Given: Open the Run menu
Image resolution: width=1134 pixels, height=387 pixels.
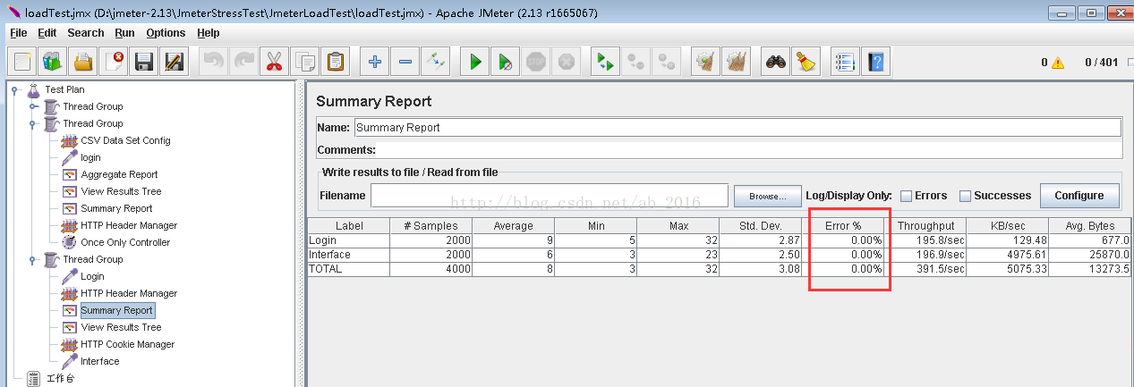Looking at the screenshot, I should [x=124, y=33].
